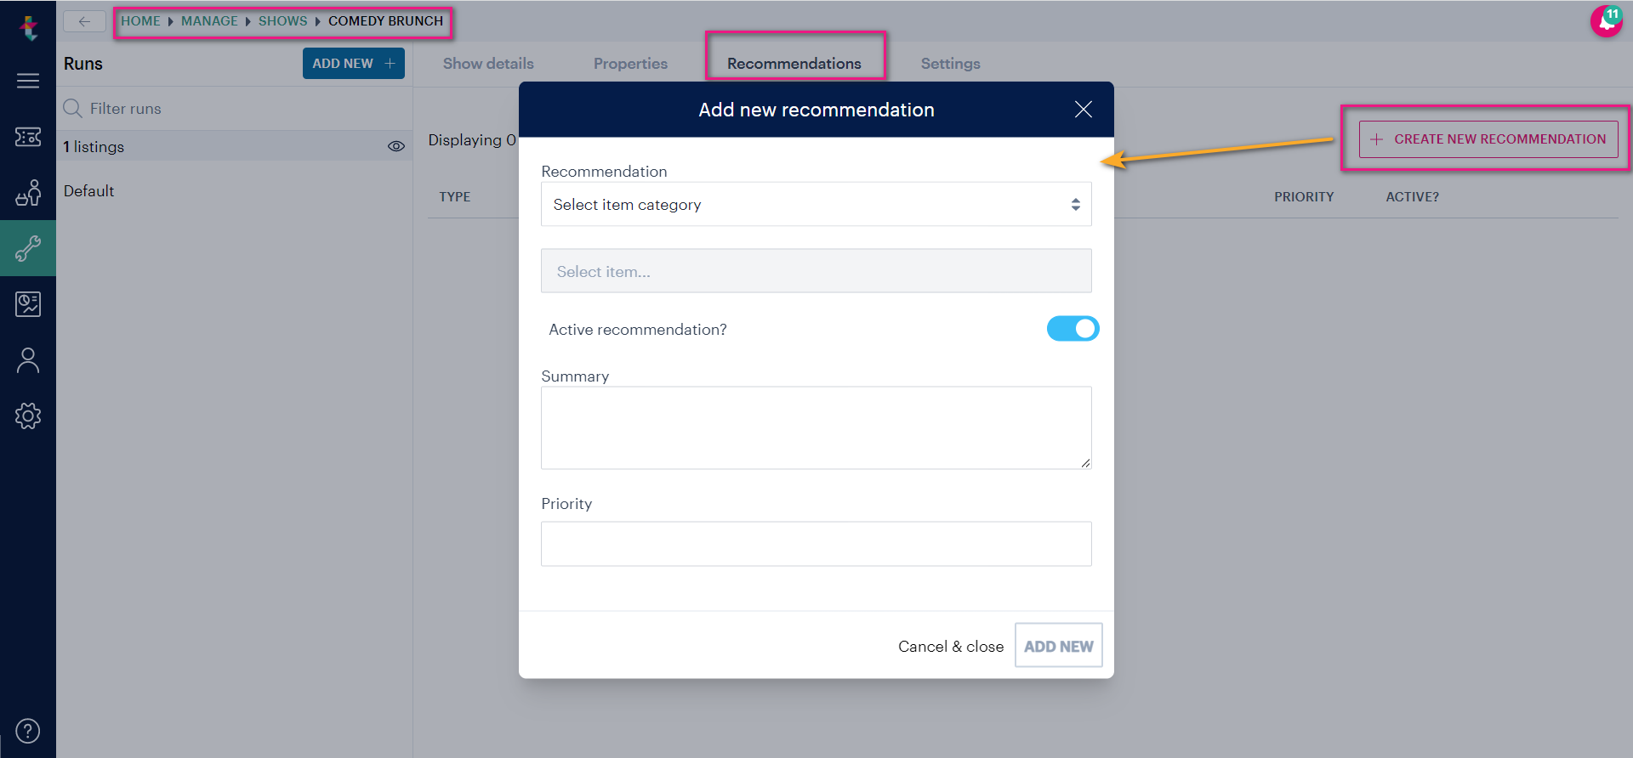Open the Select item field
The height and width of the screenshot is (758, 1633).
tap(816, 271)
